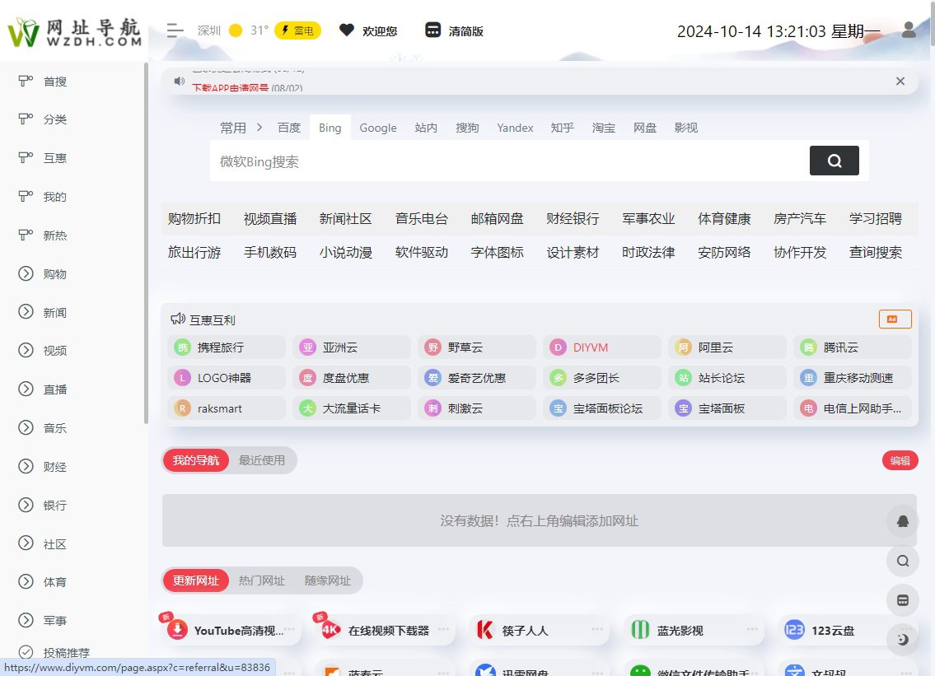This screenshot has width=935, height=676.
Task: Select the Yandex search tab
Action: pyautogui.click(x=515, y=128)
